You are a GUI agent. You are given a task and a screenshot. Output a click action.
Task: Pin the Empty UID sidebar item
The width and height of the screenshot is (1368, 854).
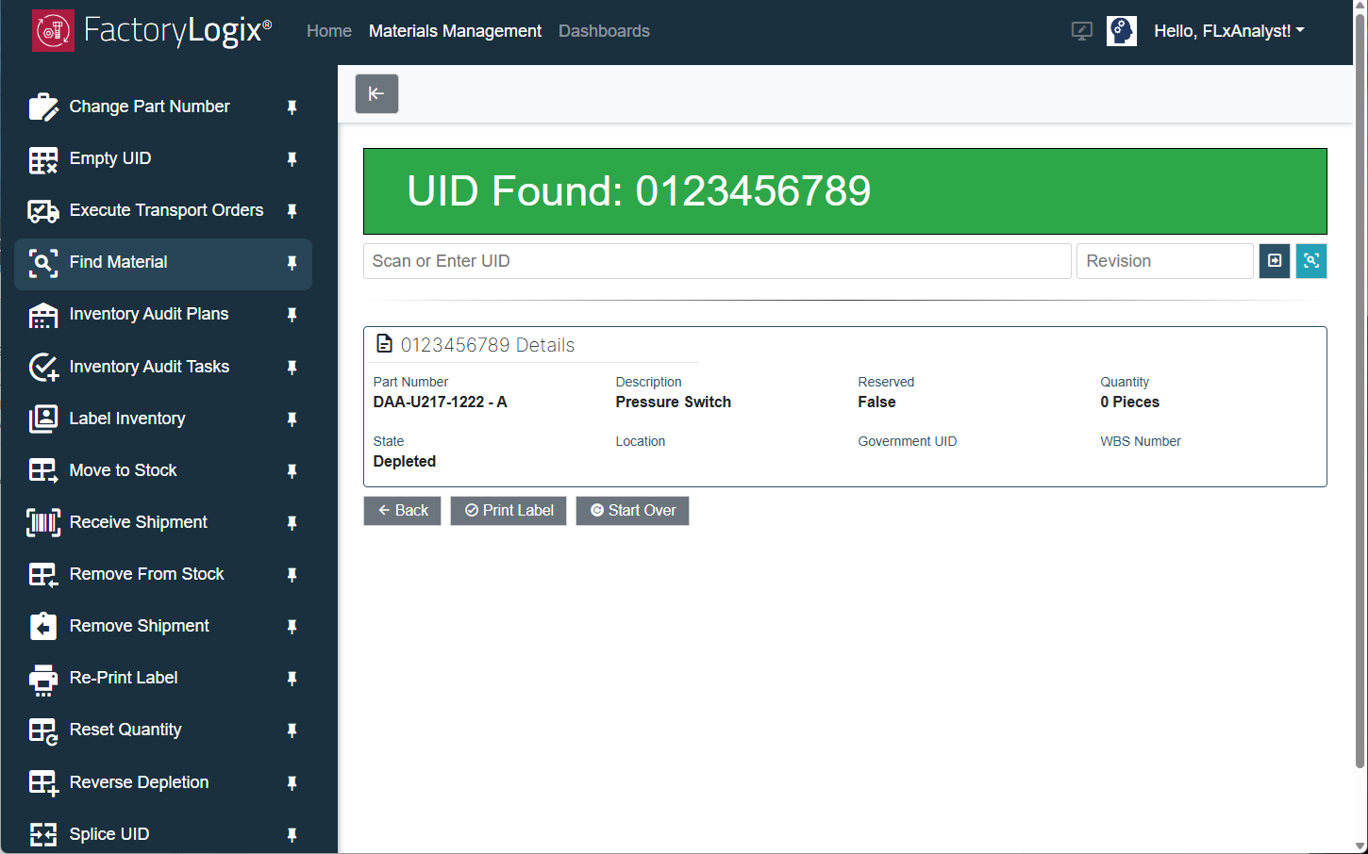[292, 159]
